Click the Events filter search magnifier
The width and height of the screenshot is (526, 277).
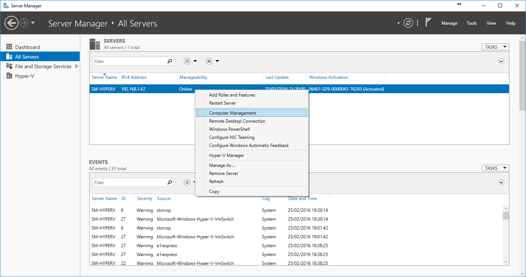(170, 182)
